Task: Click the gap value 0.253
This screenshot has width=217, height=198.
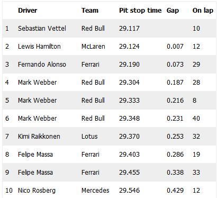Action: pyautogui.click(x=175, y=137)
